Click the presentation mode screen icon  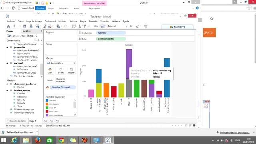pyautogui.click(x=146, y=26)
